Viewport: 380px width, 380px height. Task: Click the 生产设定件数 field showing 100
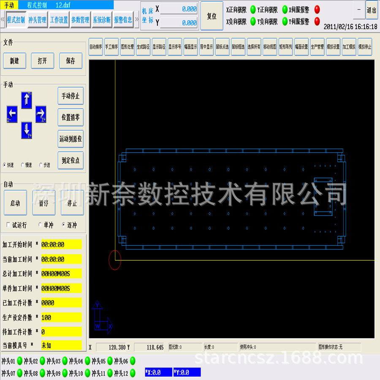pyautogui.click(x=61, y=318)
